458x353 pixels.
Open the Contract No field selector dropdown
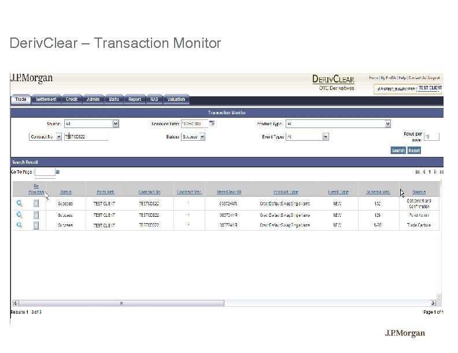[59, 137]
